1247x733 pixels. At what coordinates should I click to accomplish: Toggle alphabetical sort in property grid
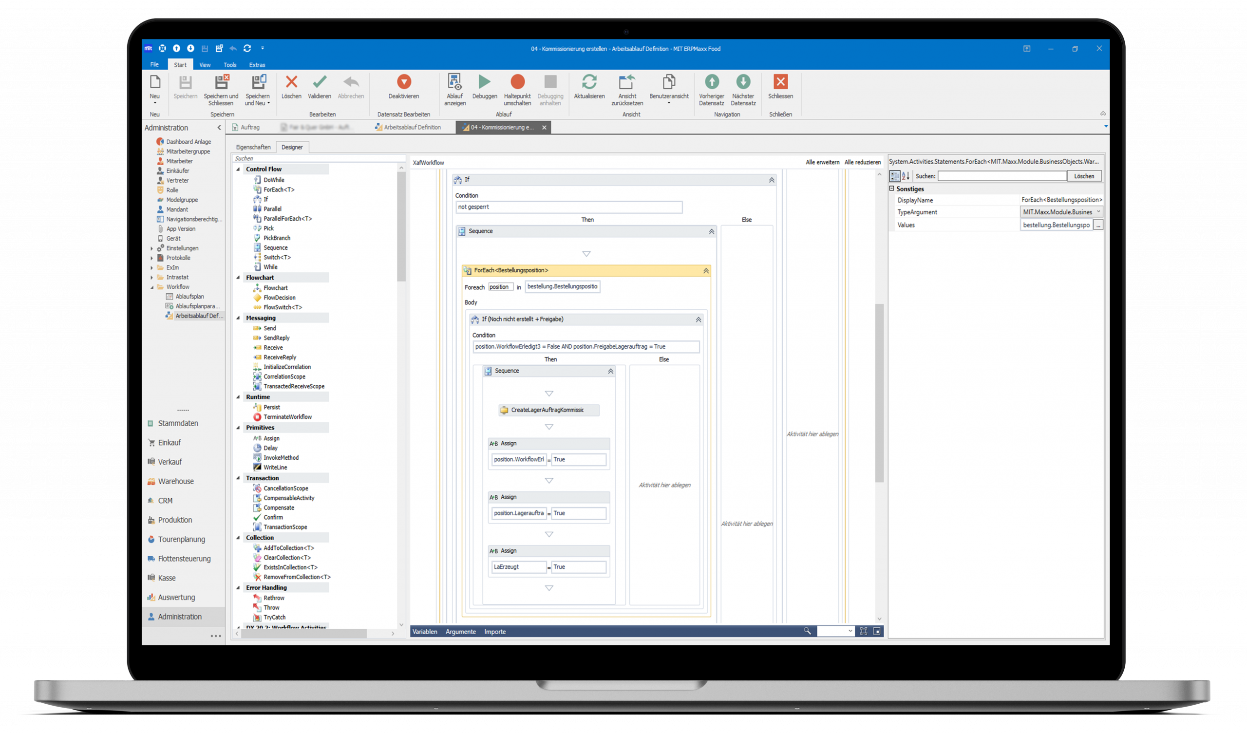tap(906, 176)
